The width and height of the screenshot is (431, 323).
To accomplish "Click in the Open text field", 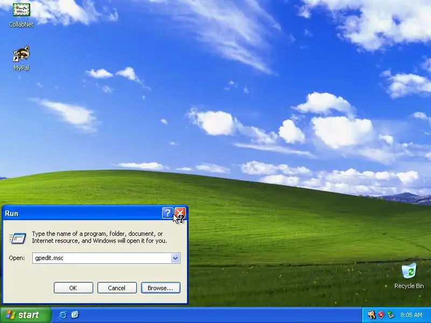I will pyautogui.click(x=102, y=258).
